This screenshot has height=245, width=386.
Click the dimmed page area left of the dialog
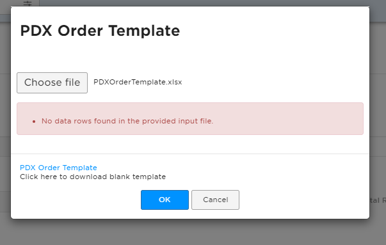pos(5,123)
